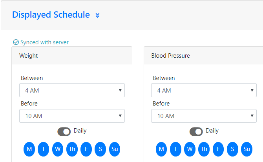Screen dimensions: 263x162
Task: Toggle Sunday circle under Blood Pressure
Action: point(247,149)
